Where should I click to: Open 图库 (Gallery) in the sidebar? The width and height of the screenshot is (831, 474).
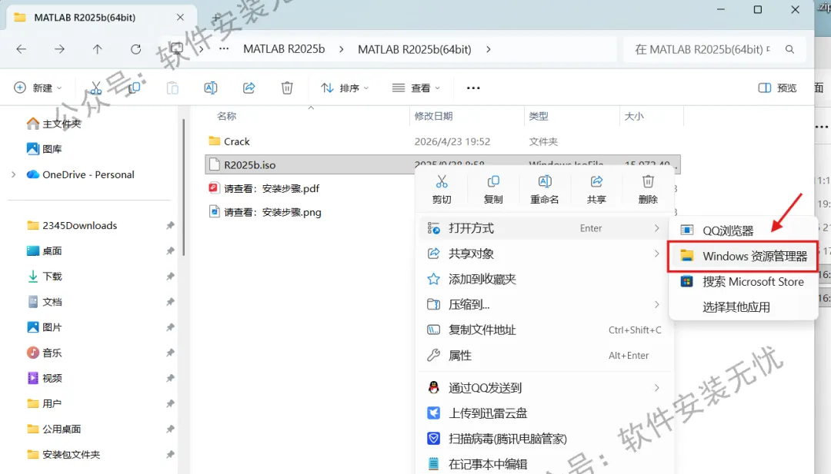(x=45, y=149)
